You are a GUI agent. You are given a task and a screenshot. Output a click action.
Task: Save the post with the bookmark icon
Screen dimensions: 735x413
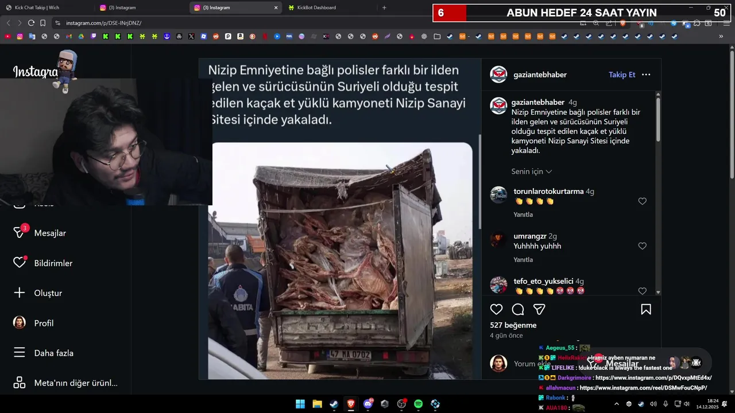(646, 310)
